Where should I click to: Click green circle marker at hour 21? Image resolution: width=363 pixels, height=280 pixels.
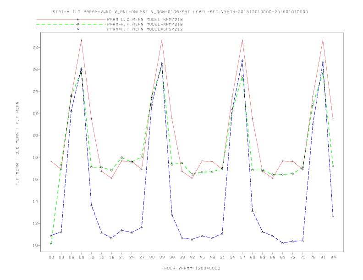tap(121, 157)
